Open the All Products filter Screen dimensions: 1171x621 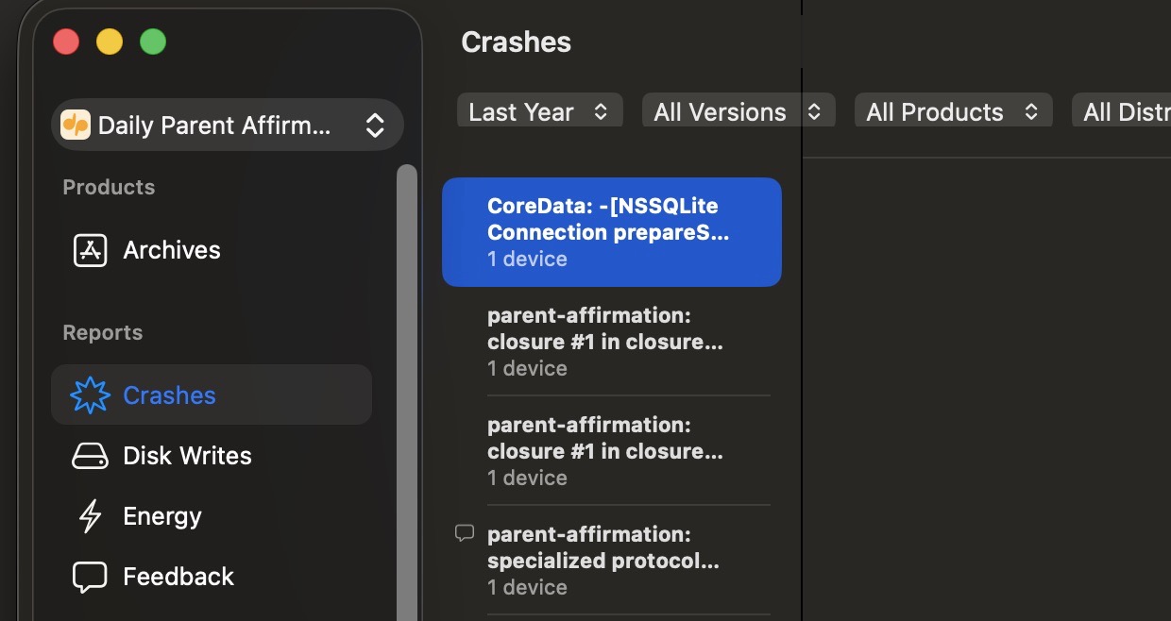pos(953,110)
